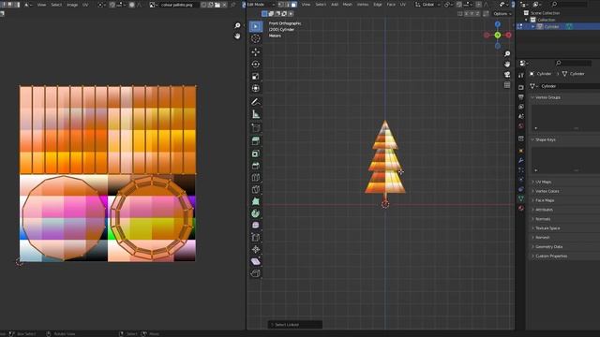Toggle proportional editing in 3D viewport header
The height and width of the screenshot is (337, 600).
pyautogui.click(x=479, y=5)
